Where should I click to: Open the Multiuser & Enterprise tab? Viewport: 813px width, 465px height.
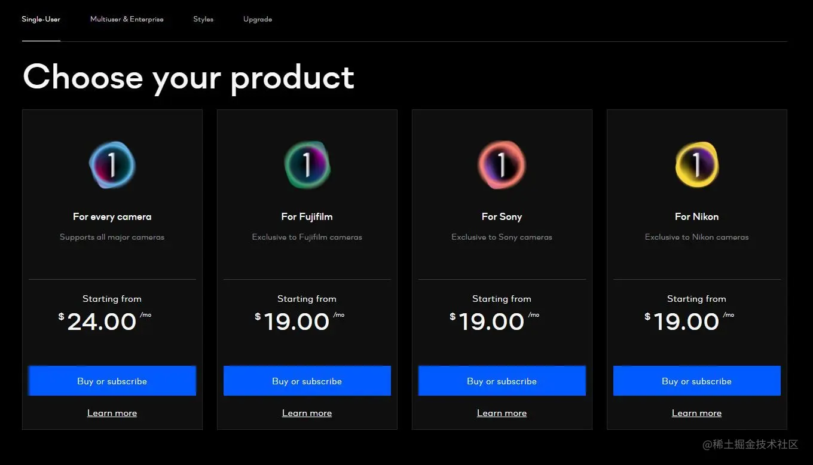127,19
